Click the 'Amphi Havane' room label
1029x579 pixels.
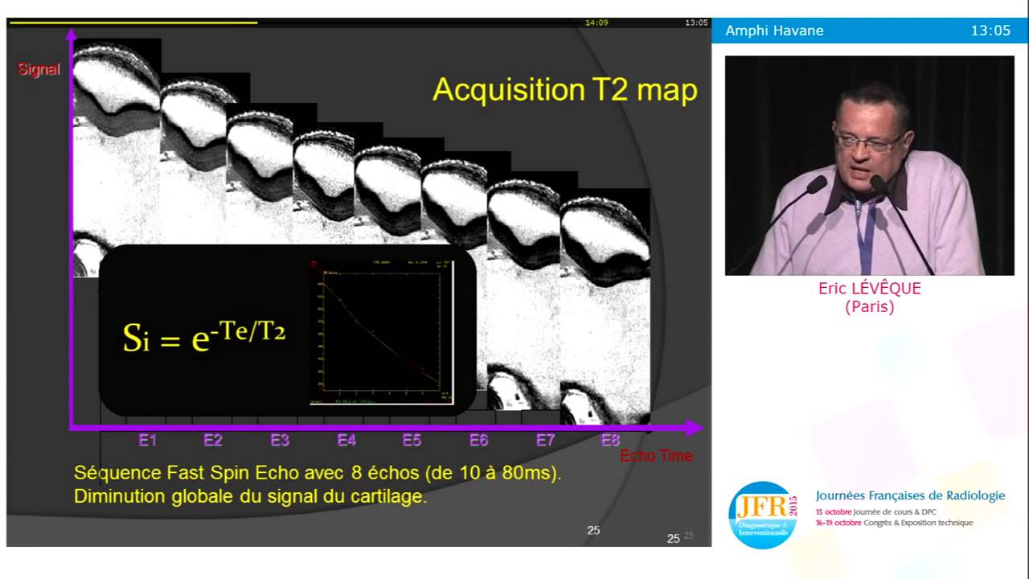pyautogui.click(x=774, y=31)
